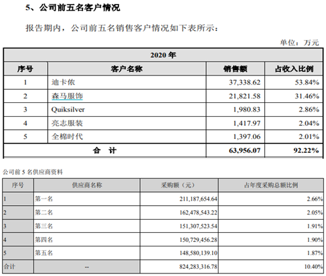Click the 占年度采购总额比例 header
Image resolution: width=326 pixels, height=276 pixels.
271,186
